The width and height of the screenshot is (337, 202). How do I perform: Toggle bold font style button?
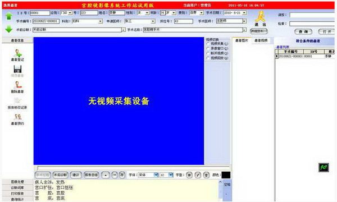(189, 175)
